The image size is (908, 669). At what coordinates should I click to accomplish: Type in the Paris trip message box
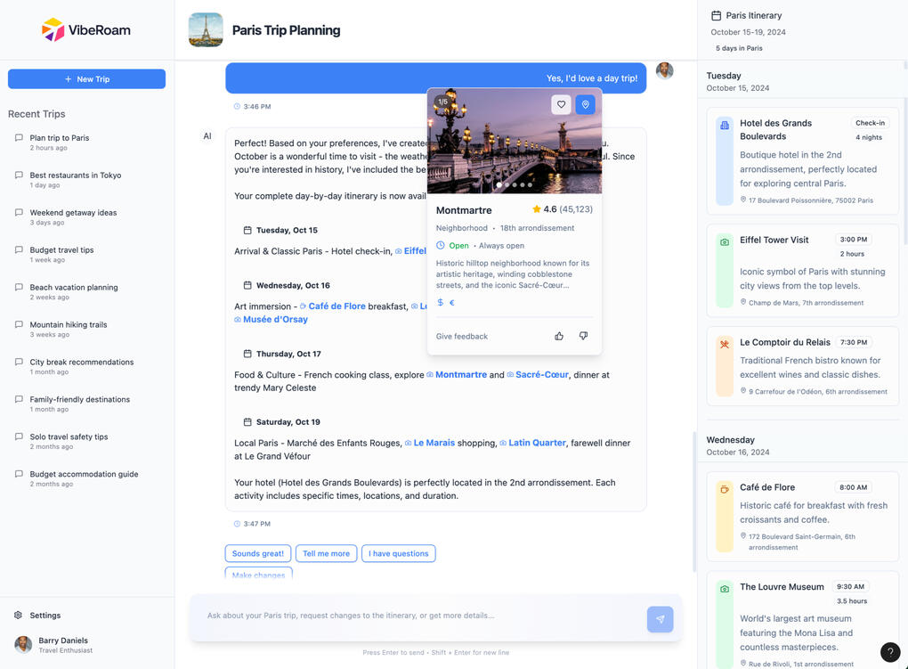click(x=418, y=616)
